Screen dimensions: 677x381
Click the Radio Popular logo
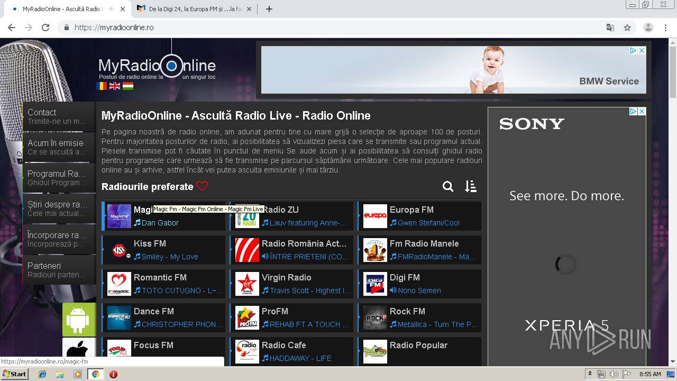(x=375, y=351)
